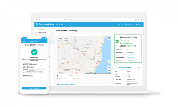Open the Admin 1 user menu
178x107 pixels.
pos(139,24)
